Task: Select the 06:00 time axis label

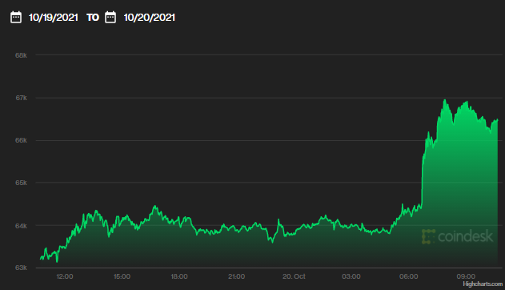Action: pos(409,276)
